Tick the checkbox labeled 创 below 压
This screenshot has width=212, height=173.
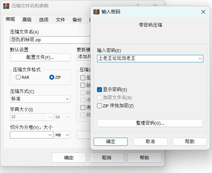click(x=83, y=85)
